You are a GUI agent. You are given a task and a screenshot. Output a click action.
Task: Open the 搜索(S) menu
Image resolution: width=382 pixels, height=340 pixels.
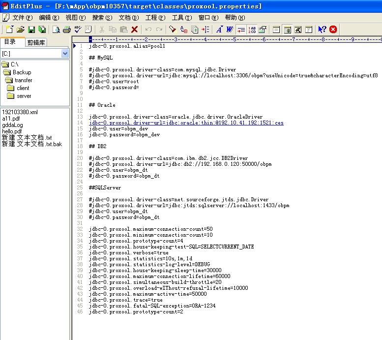click(102, 18)
